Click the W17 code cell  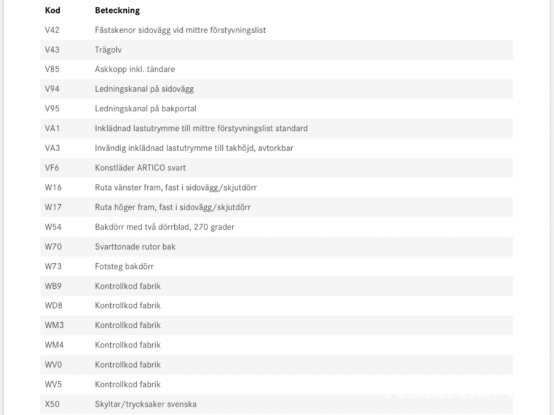(54, 207)
